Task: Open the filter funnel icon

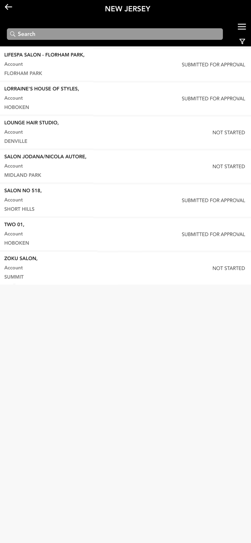Action: [x=242, y=41]
